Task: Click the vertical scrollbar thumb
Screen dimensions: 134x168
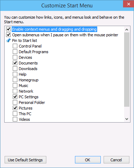Action: [127, 70]
